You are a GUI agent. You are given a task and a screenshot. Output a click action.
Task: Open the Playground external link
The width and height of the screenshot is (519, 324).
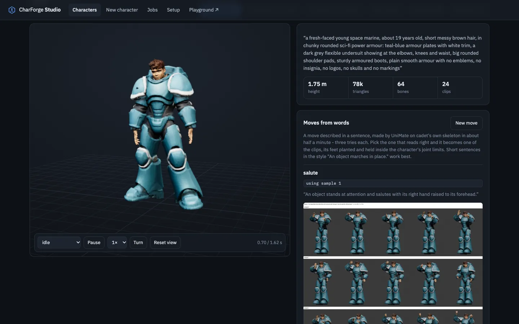tap(204, 10)
